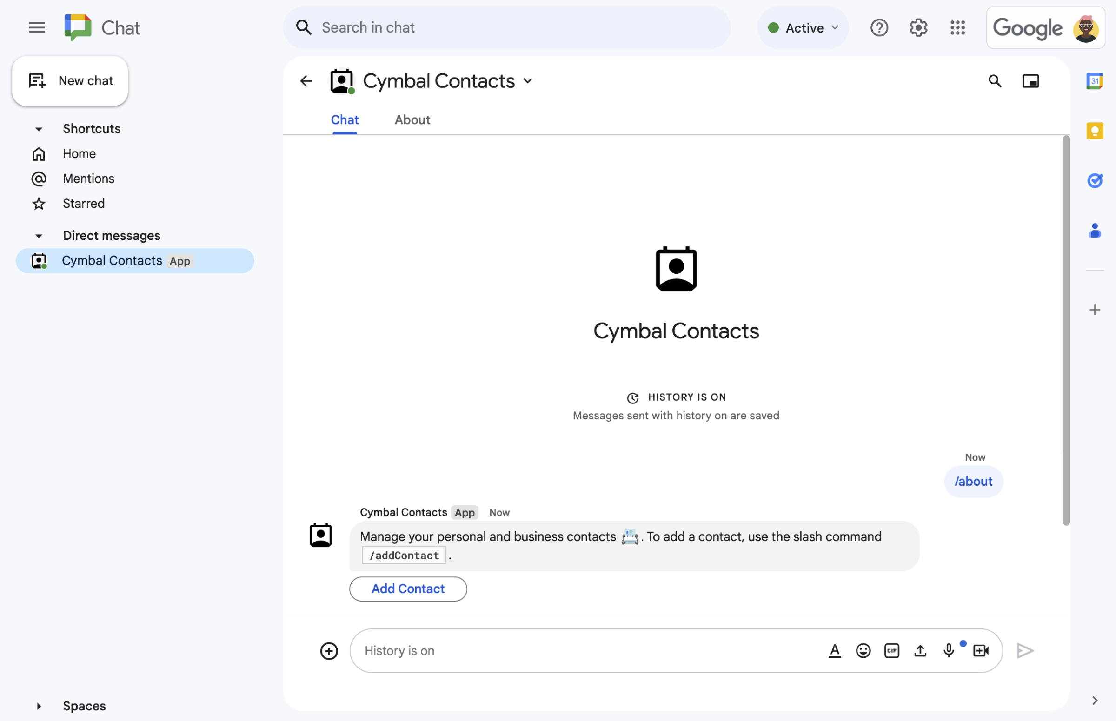The width and height of the screenshot is (1116, 721).
Task: Click the message input field
Action: pos(676,650)
